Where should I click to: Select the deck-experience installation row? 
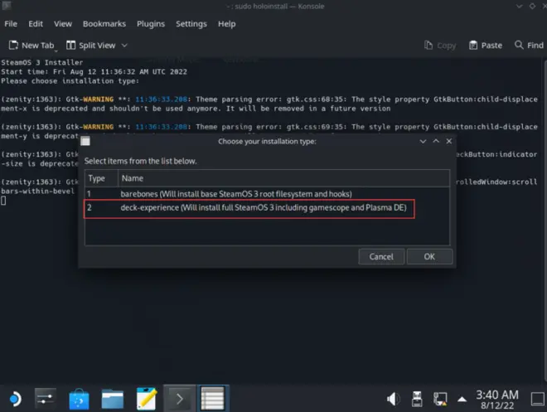(x=267, y=208)
